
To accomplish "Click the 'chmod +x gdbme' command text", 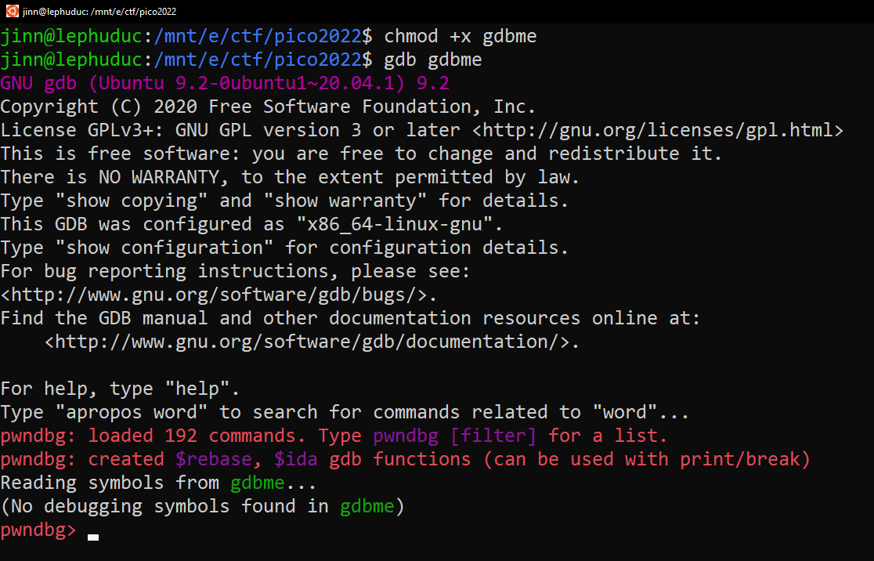I will (x=460, y=37).
